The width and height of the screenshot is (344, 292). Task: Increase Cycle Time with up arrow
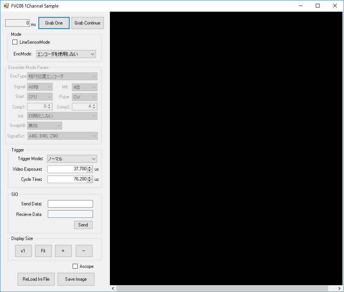click(90, 177)
